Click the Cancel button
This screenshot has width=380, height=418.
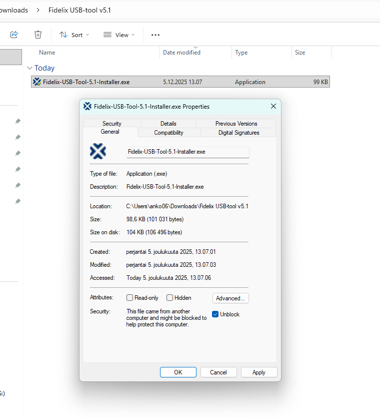click(x=218, y=372)
